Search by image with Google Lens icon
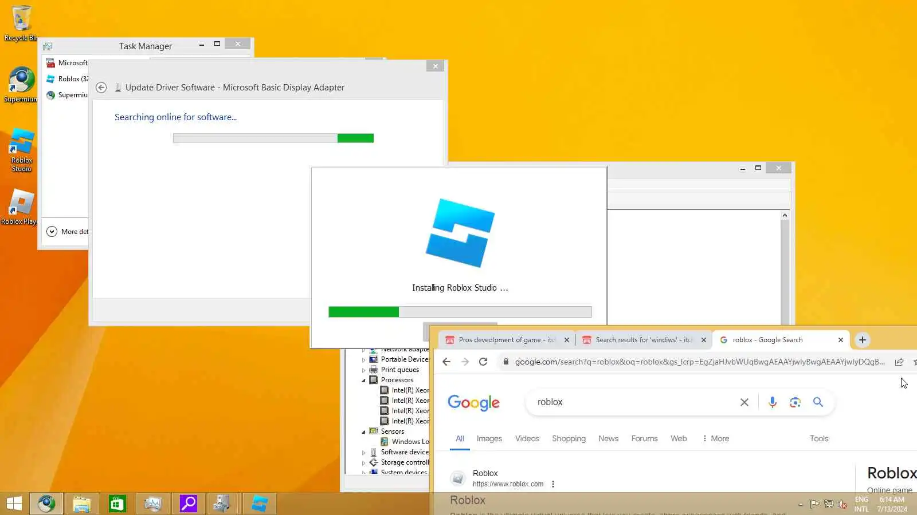 pos(795,402)
